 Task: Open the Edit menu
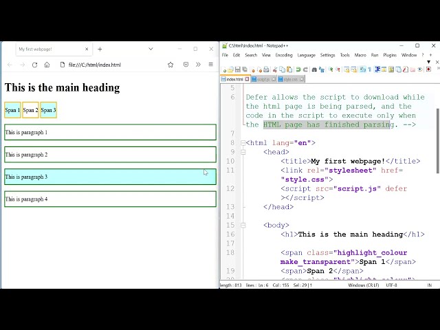tap(236, 55)
